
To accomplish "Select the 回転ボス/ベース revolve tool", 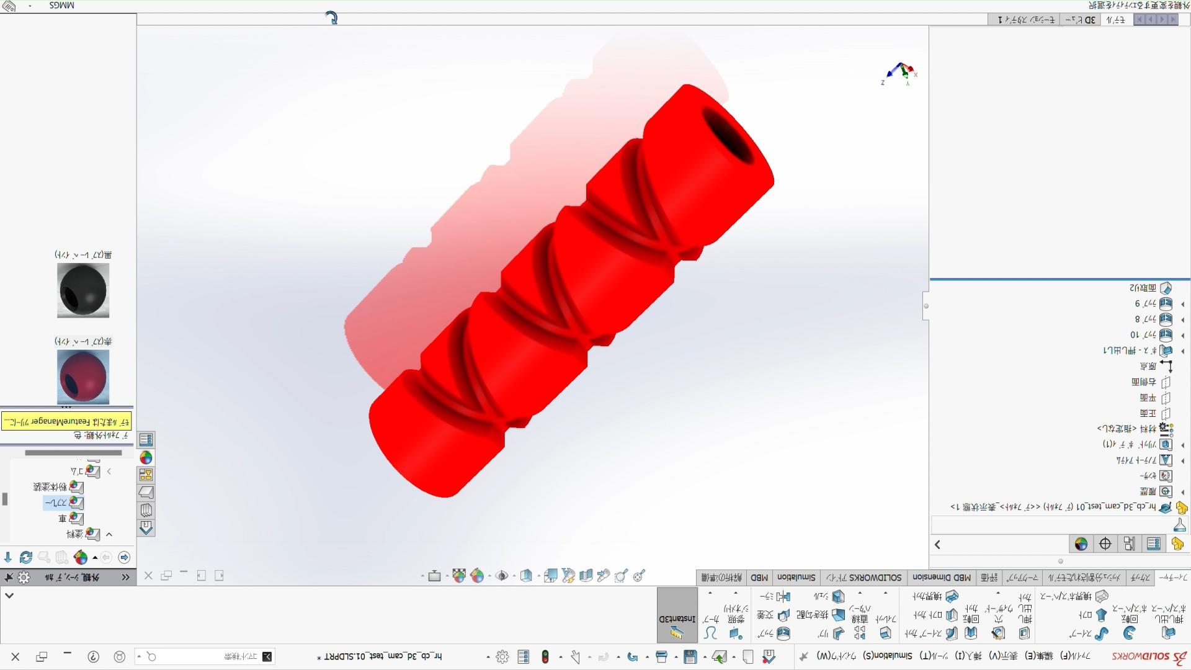I will pyautogui.click(x=1130, y=619).
